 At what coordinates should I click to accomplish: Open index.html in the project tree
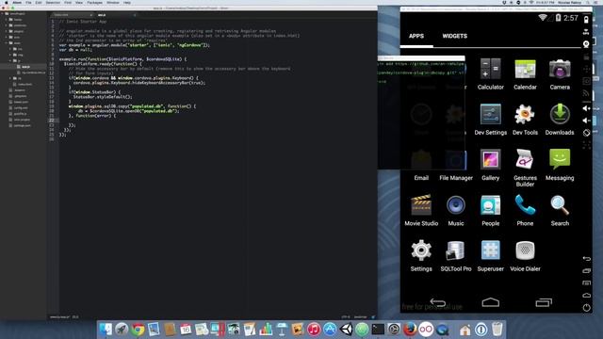point(24,84)
